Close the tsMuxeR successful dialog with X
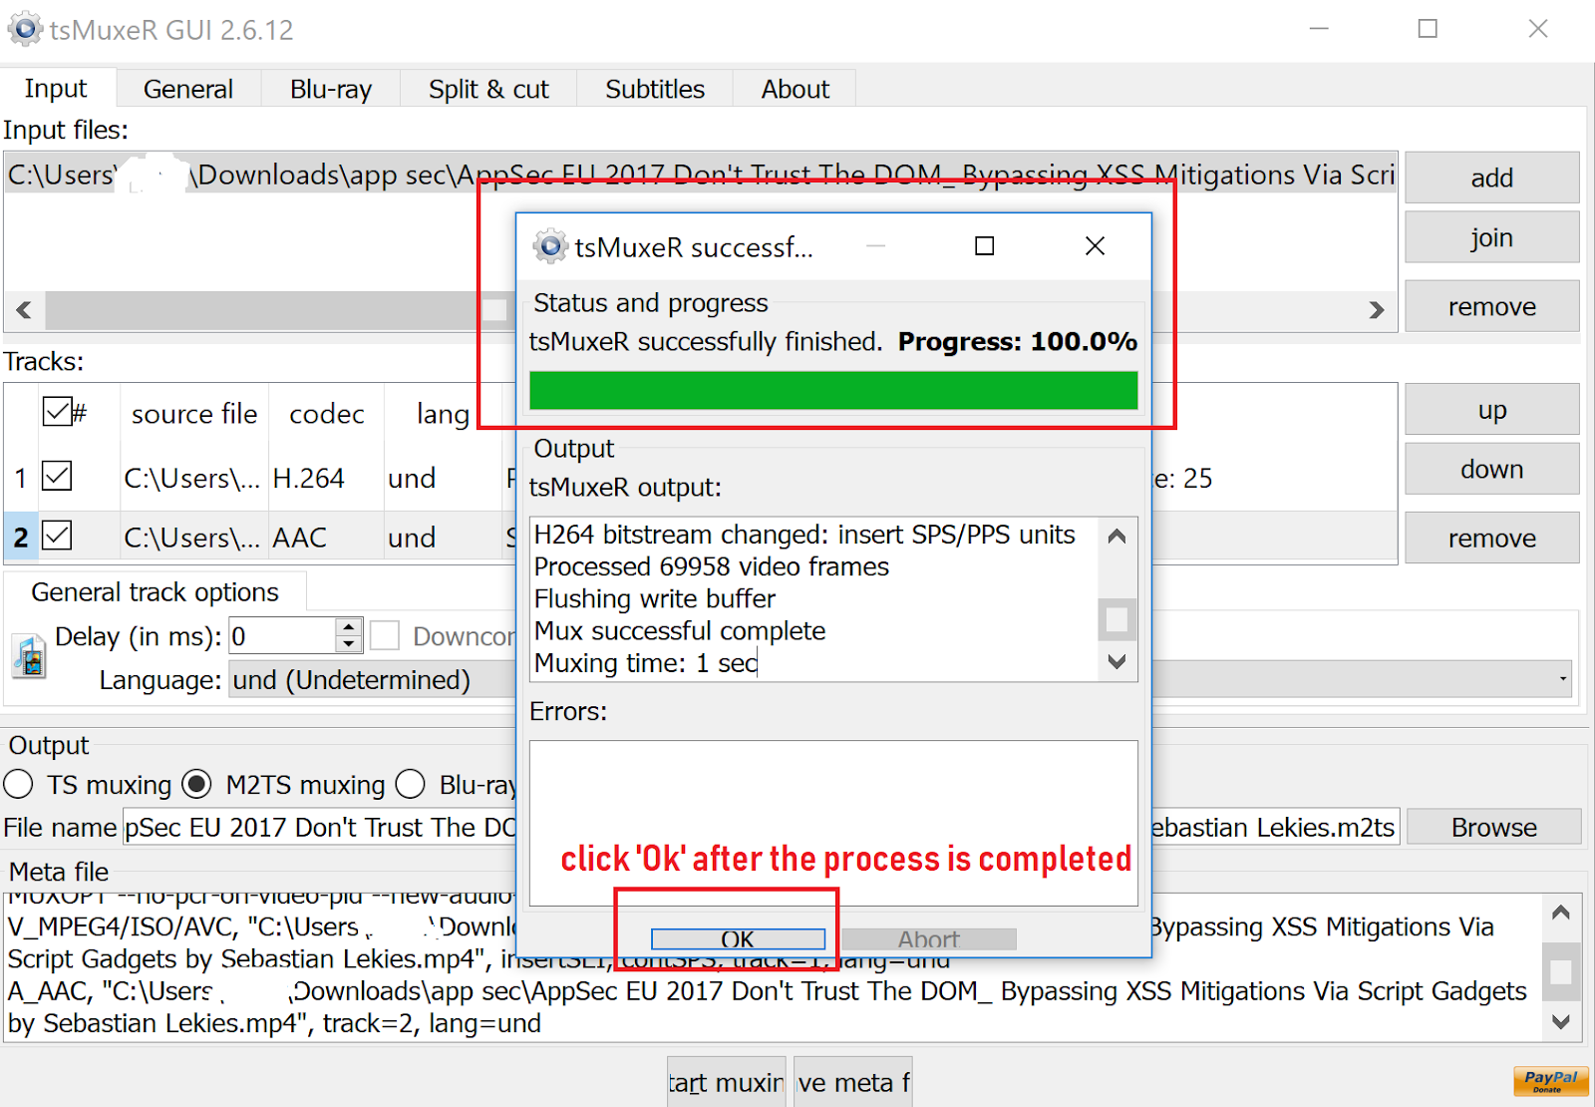This screenshot has width=1595, height=1107. click(1095, 245)
